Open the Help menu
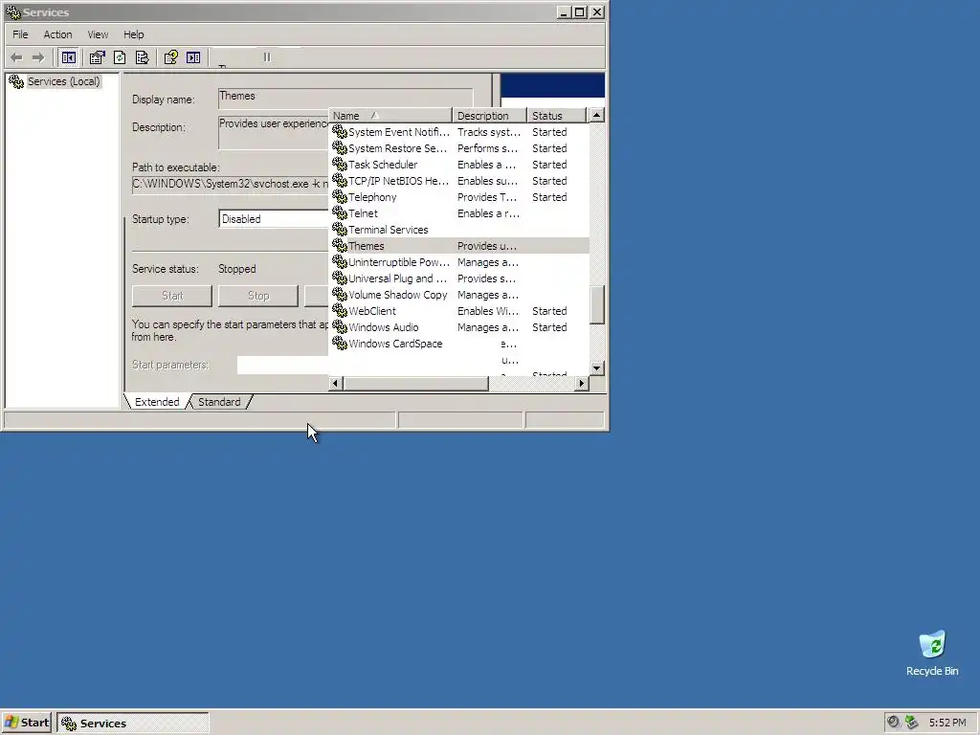The image size is (980, 735). pyautogui.click(x=133, y=34)
